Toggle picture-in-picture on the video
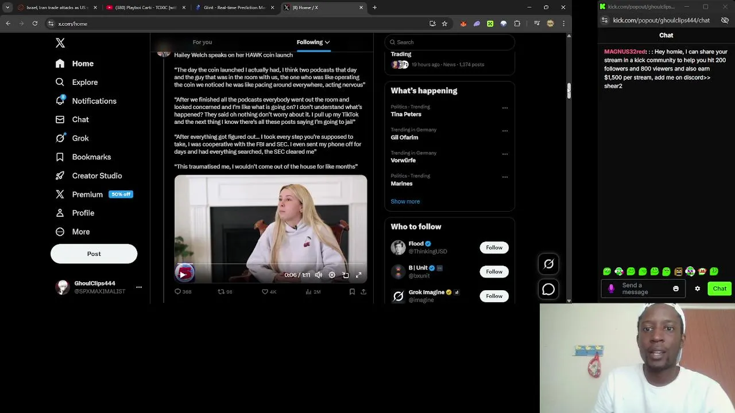 346,275
